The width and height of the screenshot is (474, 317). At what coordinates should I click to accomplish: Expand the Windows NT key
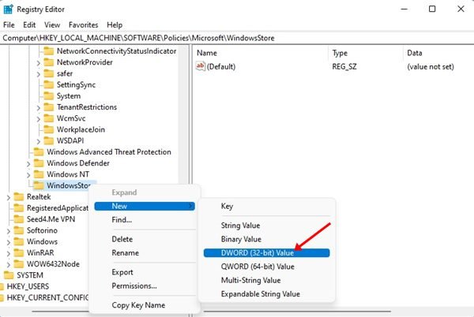28,175
